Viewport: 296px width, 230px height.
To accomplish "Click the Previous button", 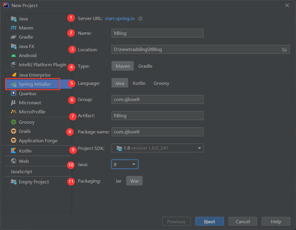I will pyautogui.click(x=176, y=221).
